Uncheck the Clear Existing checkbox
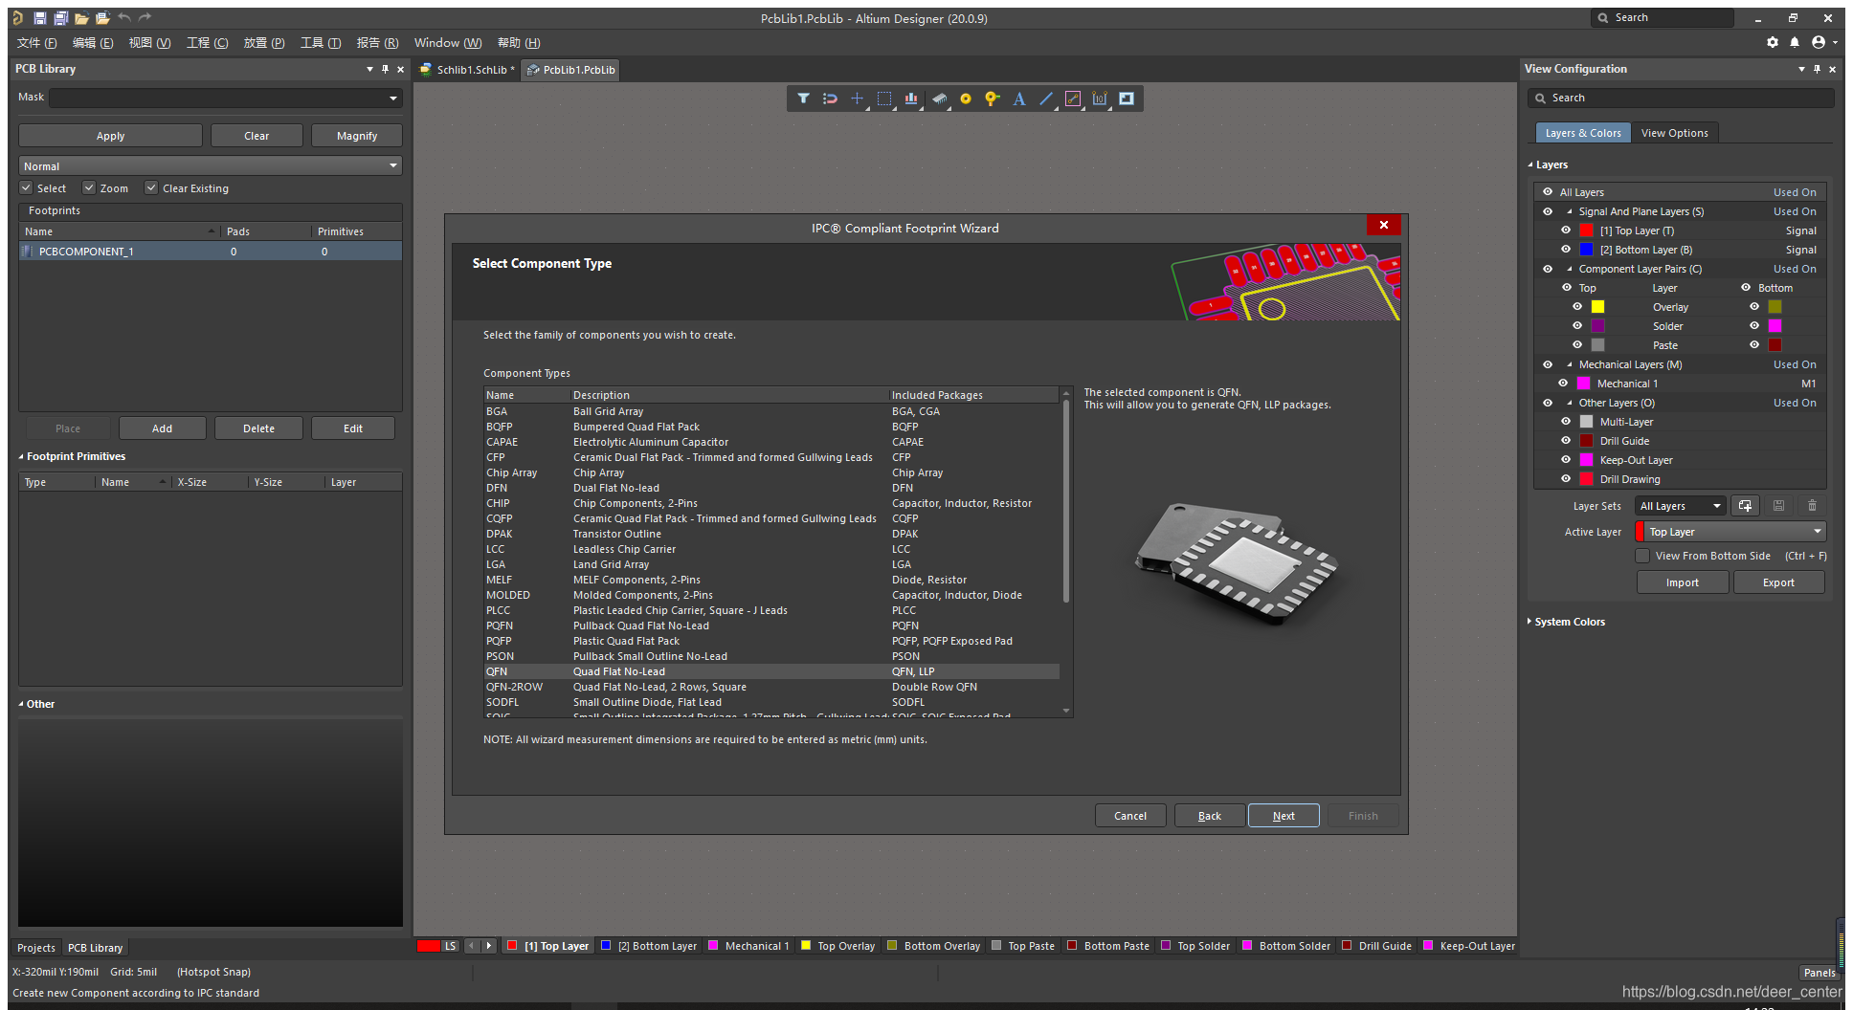Screen dimensions: 1853x1010 (151, 188)
